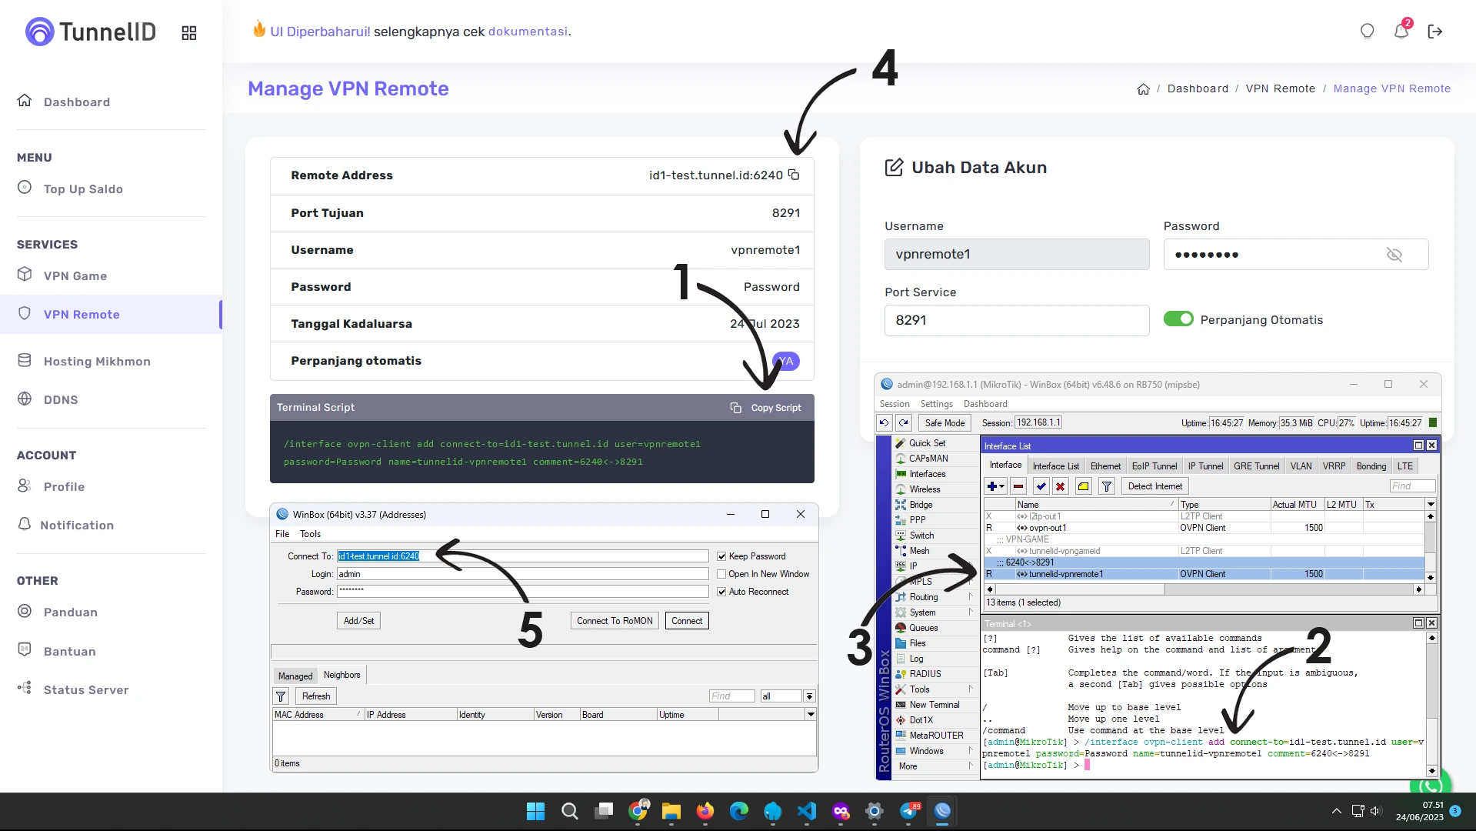Open the apps grid icon beside TunnelID logo
Viewport: 1476px width, 831px height.
pos(188,32)
